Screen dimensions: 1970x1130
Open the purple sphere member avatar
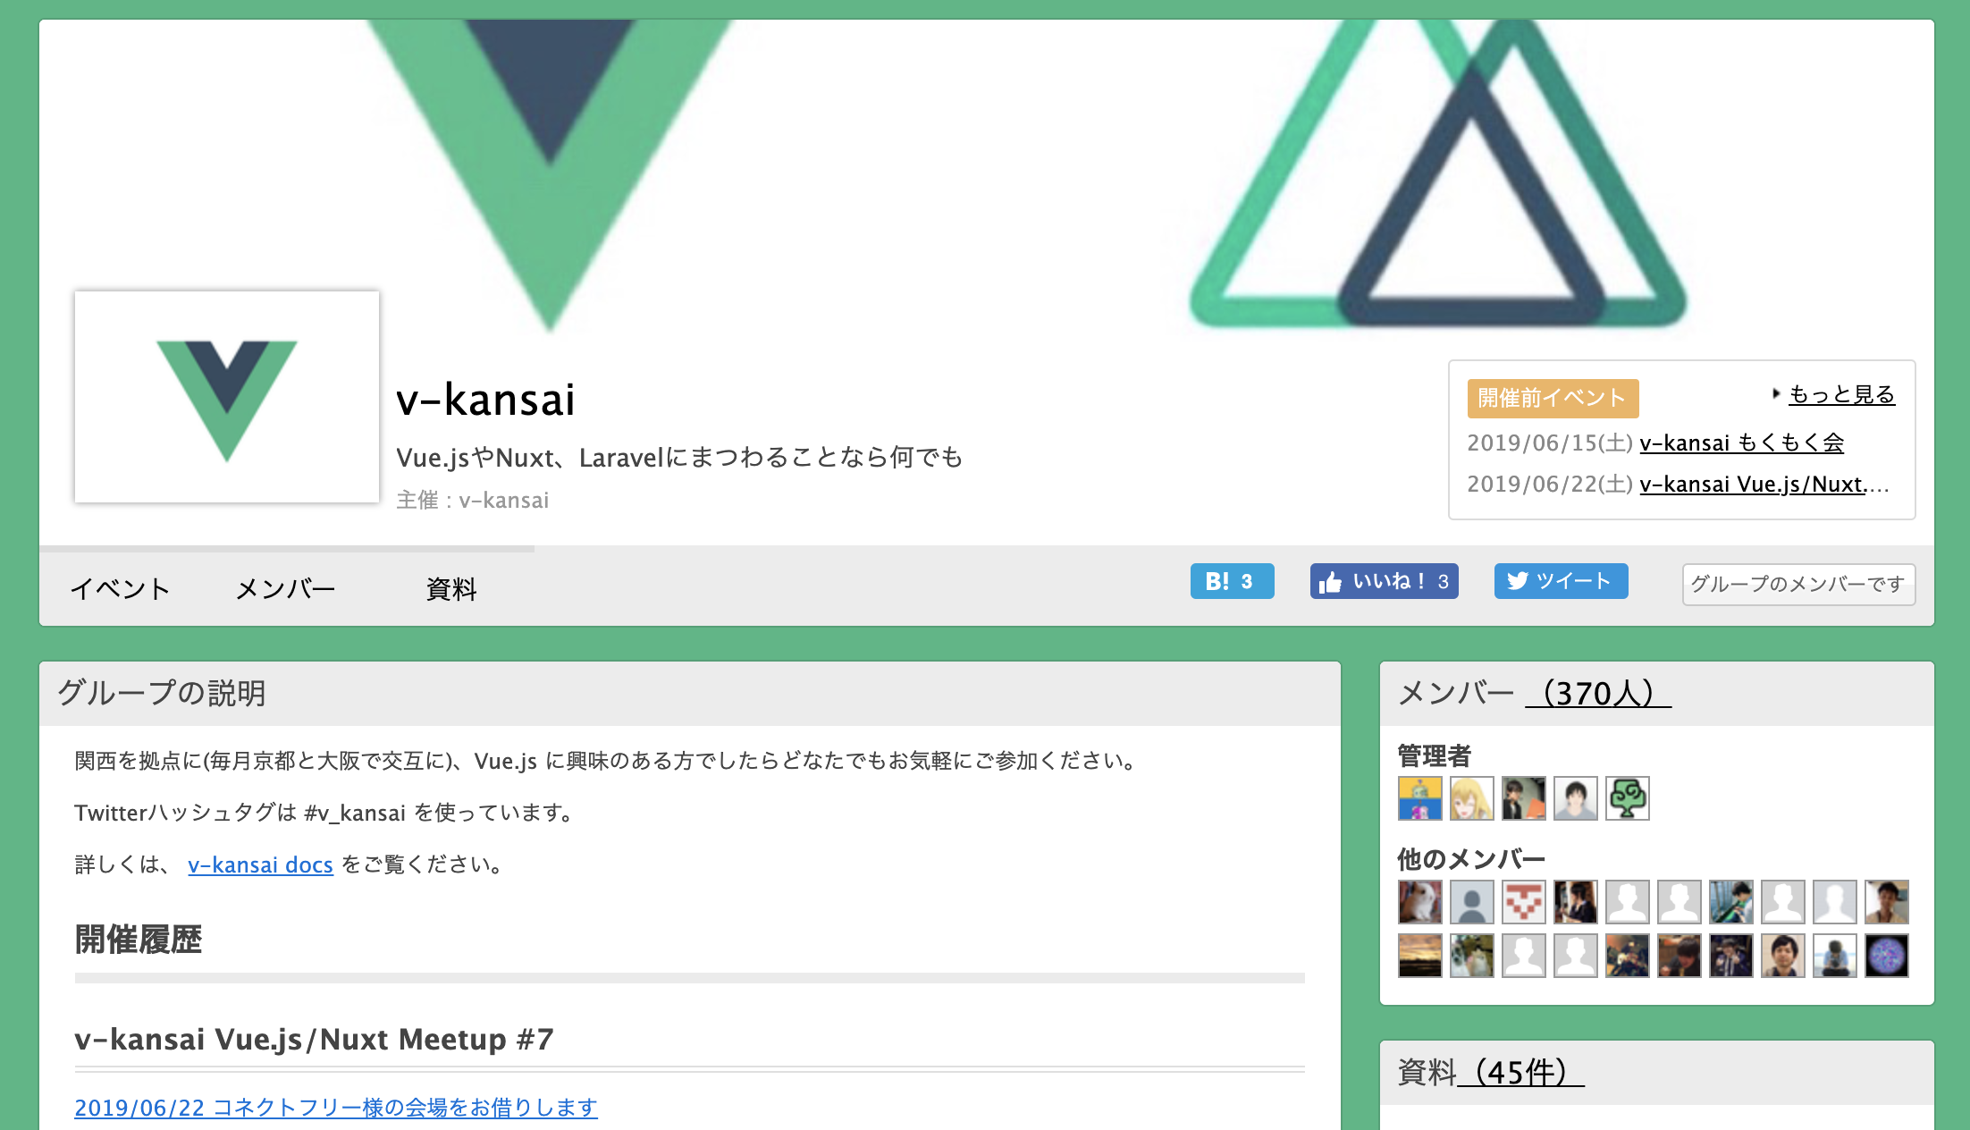(x=1886, y=956)
